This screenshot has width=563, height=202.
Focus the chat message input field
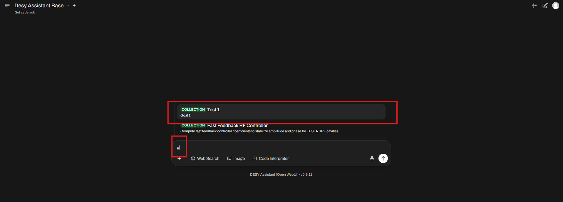(281, 148)
